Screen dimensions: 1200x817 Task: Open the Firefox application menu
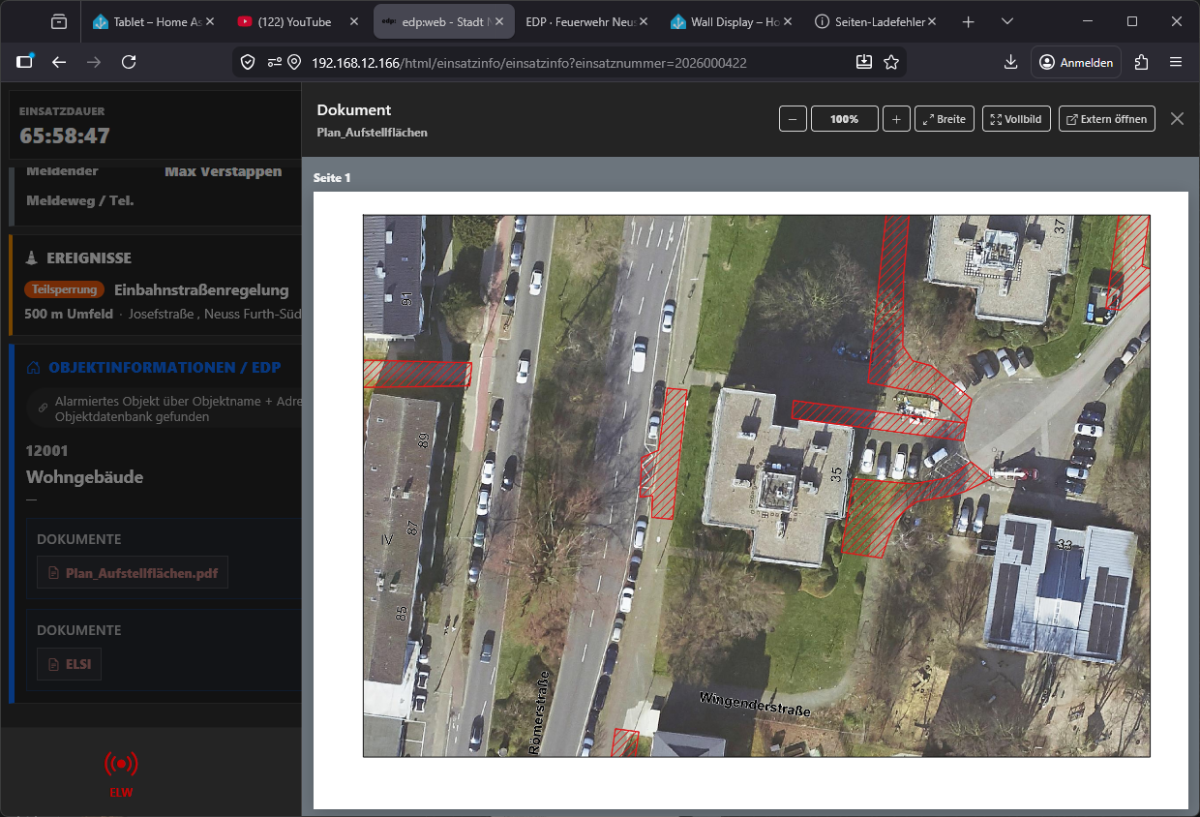click(x=1176, y=62)
